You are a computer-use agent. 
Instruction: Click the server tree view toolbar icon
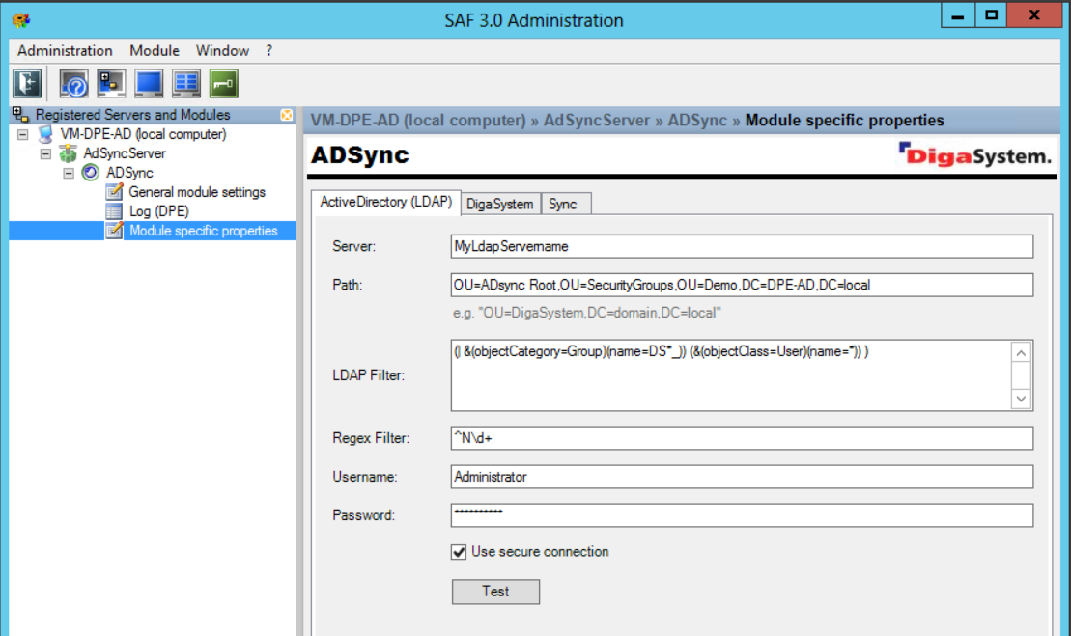click(x=112, y=84)
